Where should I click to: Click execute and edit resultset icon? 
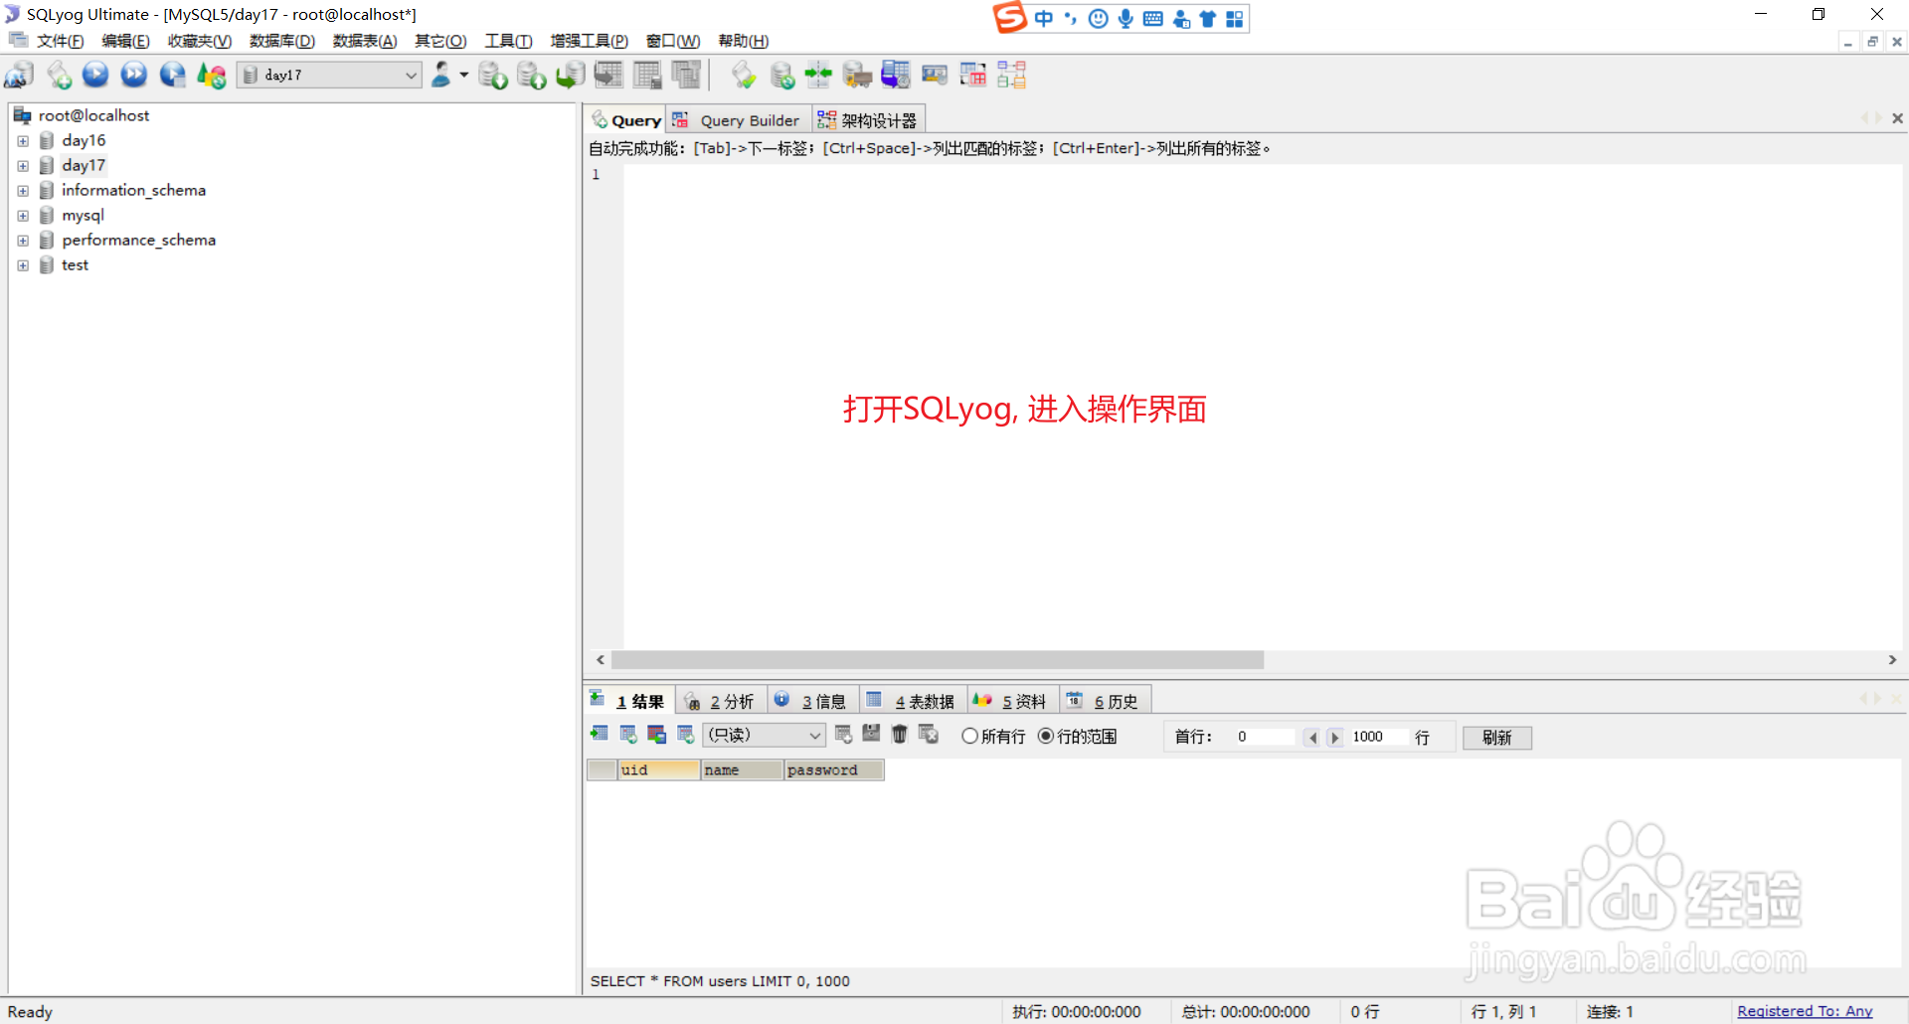coord(173,75)
